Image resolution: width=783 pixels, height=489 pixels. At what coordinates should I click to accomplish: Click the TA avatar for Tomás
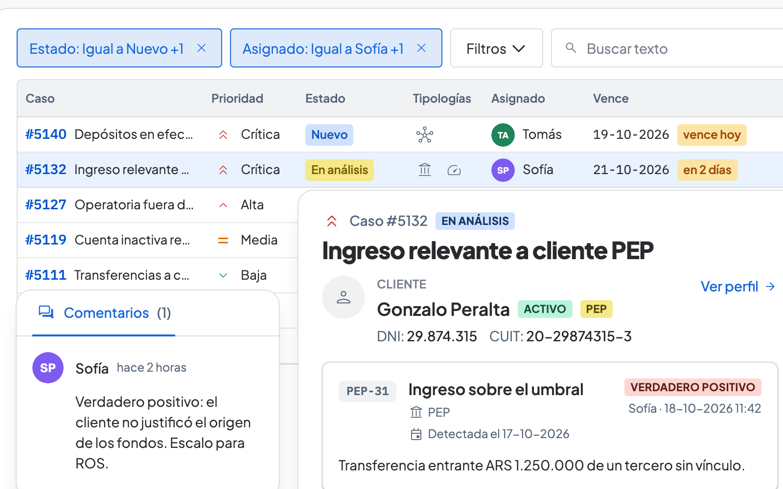[x=503, y=135]
